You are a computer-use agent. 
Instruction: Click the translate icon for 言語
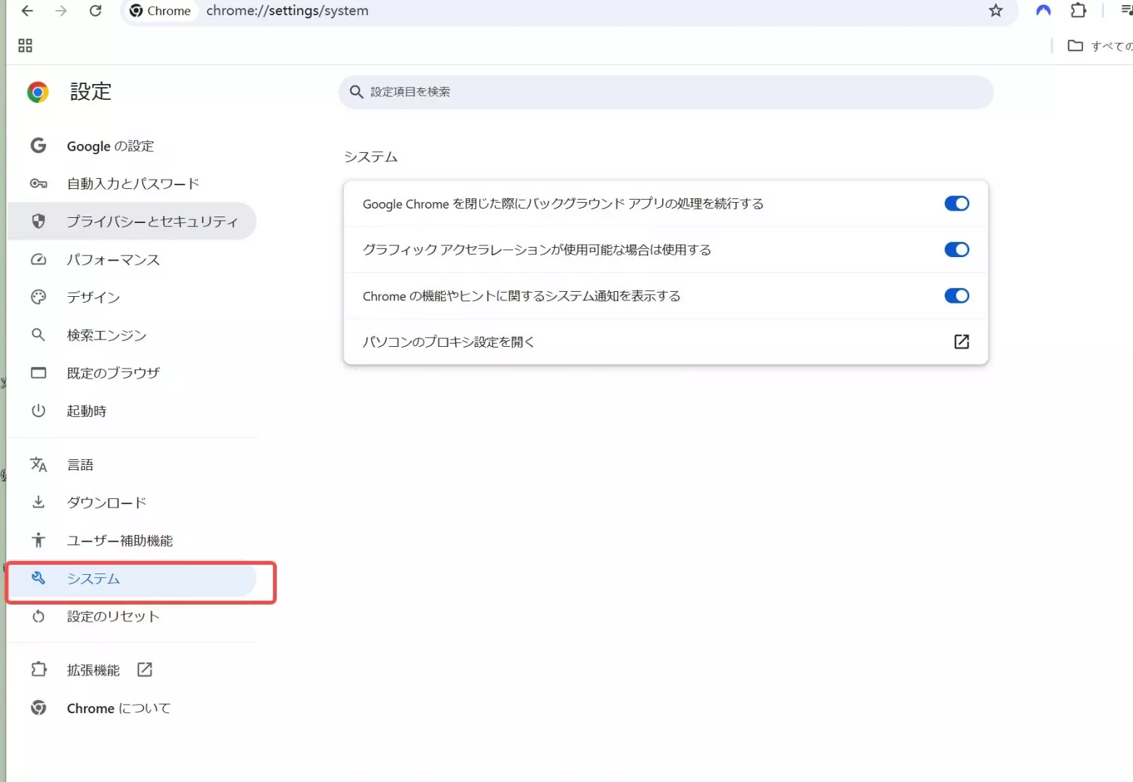tap(38, 465)
